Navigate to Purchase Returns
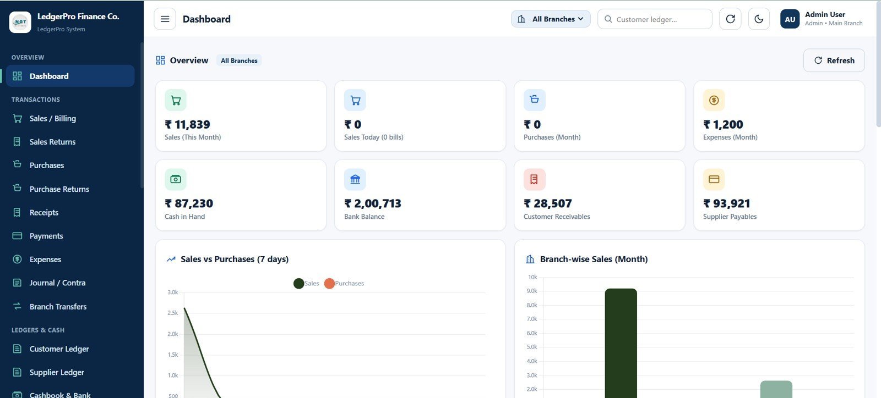The width and height of the screenshot is (881, 398). [70, 189]
